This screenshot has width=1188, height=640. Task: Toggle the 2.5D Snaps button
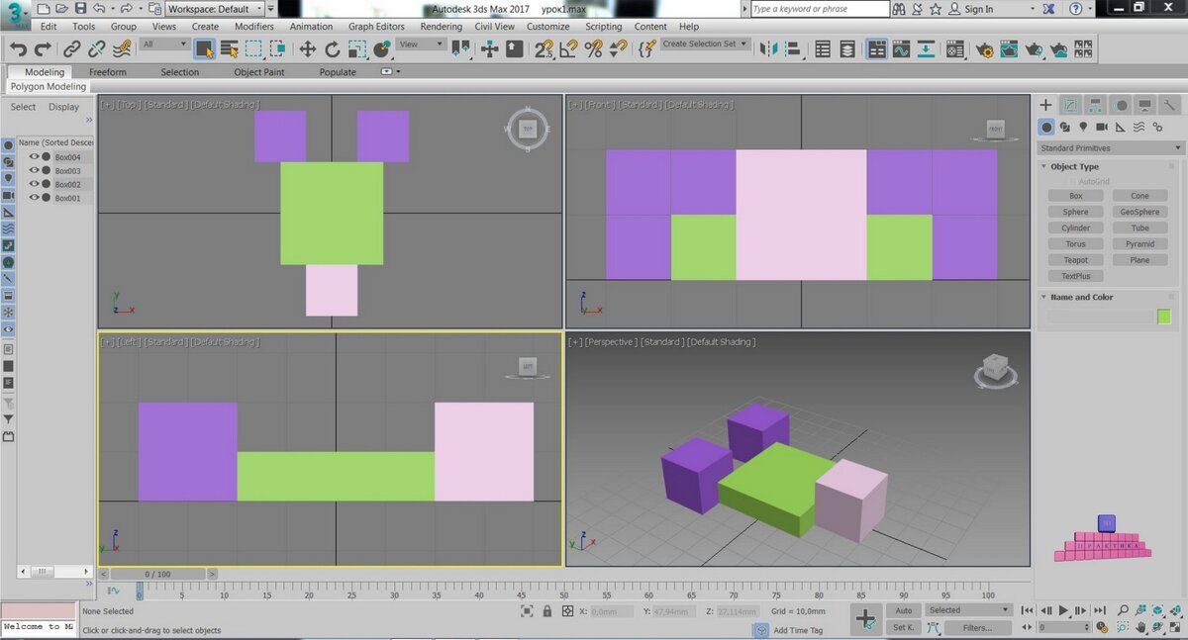click(x=544, y=48)
